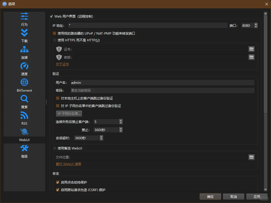271x203 pixels.
Task: Switch to the 行为 settings page label
Action: pyautogui.click(x=24, y=25)
